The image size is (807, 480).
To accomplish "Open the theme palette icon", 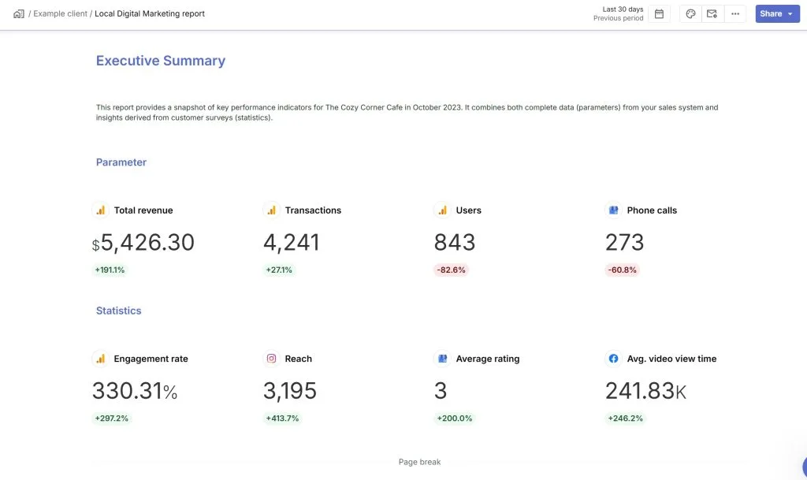I will tap(690, 14).
